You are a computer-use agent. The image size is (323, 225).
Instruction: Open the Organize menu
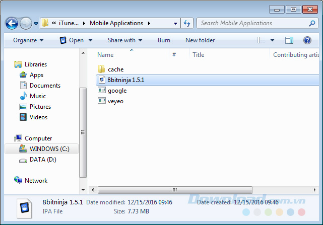[x=28, y=40]
